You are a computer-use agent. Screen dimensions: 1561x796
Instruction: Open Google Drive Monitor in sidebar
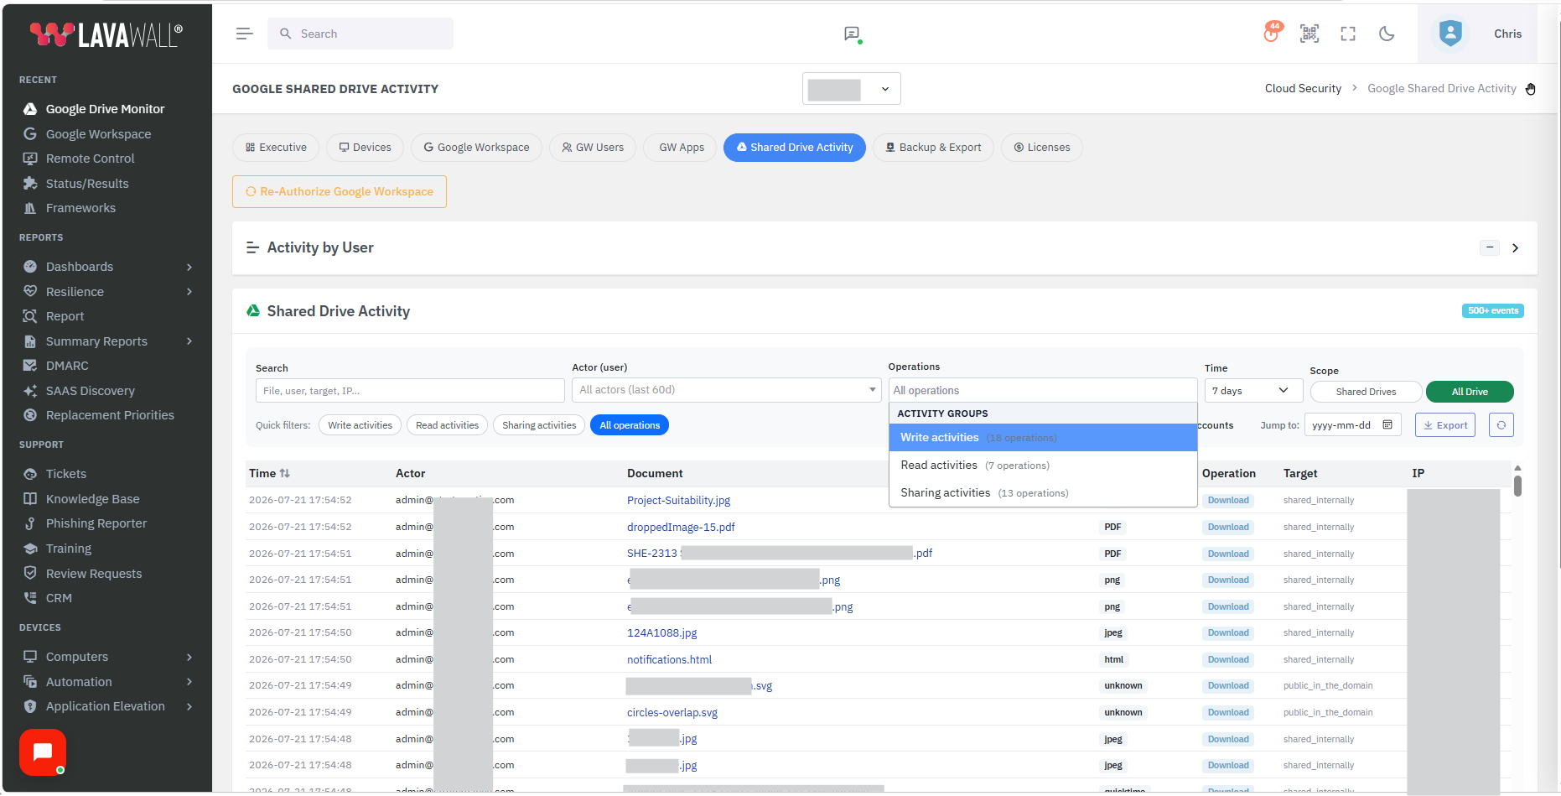pos(105,109)
